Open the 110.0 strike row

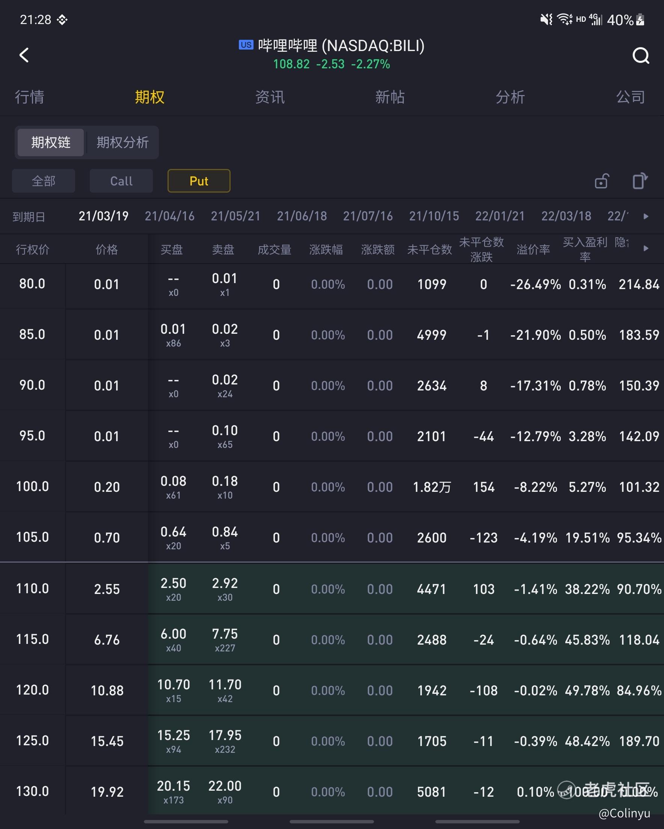pyautogui.click(x=332, y=589)
